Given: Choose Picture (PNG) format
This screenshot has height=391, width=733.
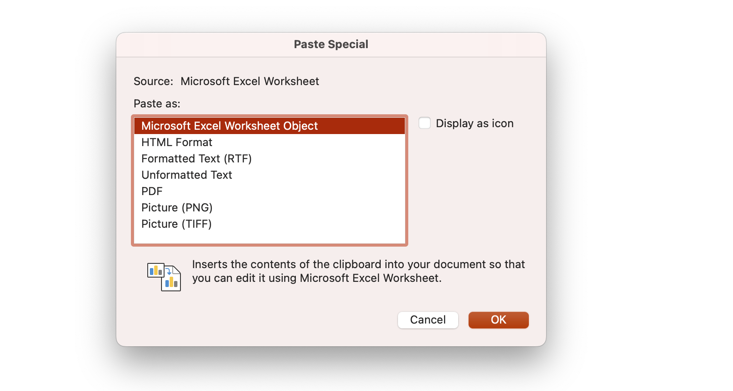Looking at the screenshot, I should point(270,208).
